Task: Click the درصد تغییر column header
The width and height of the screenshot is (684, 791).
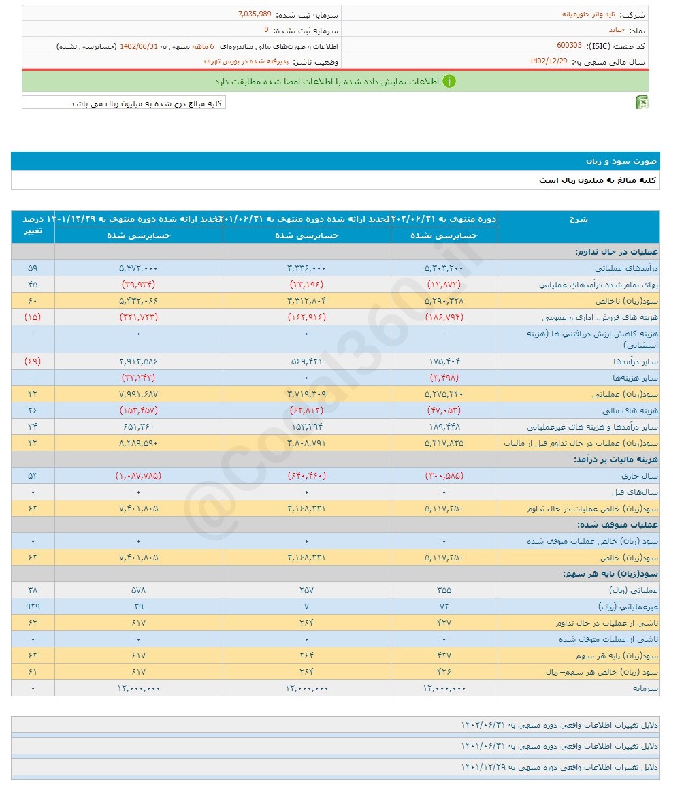Action: [x=33, y=225]
